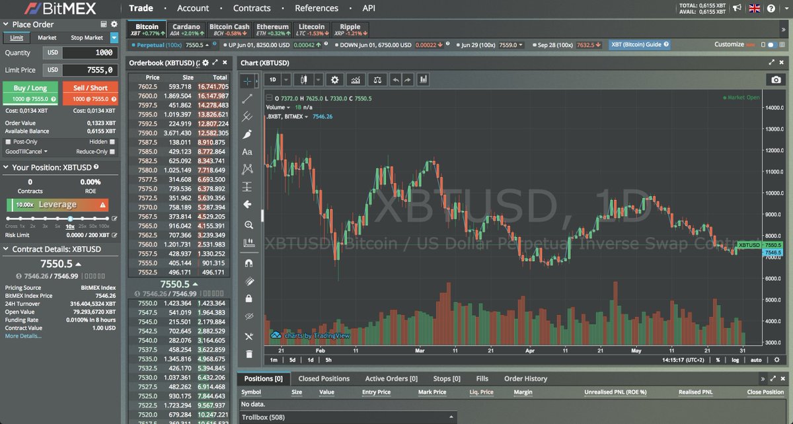This screenshot has width=793, height=424.
Task: Tick the Post-Only checkbox
Action: (x=8, y=141)
